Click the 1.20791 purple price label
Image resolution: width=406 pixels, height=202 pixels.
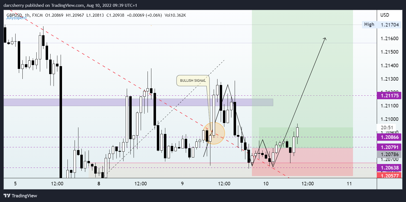tap(389, 147)
